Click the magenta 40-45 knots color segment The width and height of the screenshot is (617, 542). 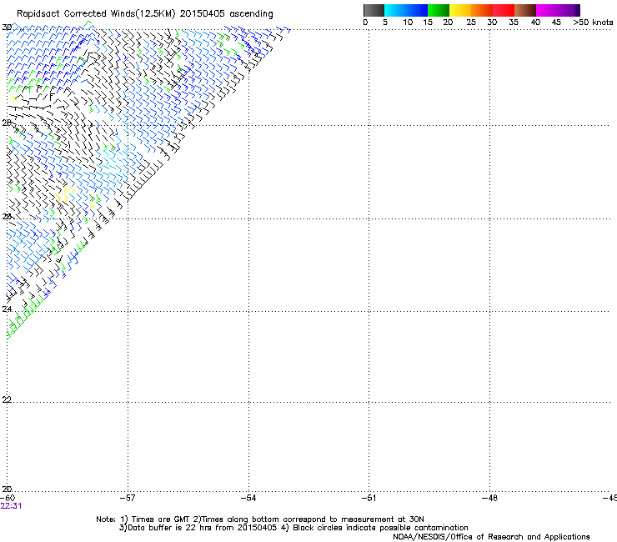547,10
